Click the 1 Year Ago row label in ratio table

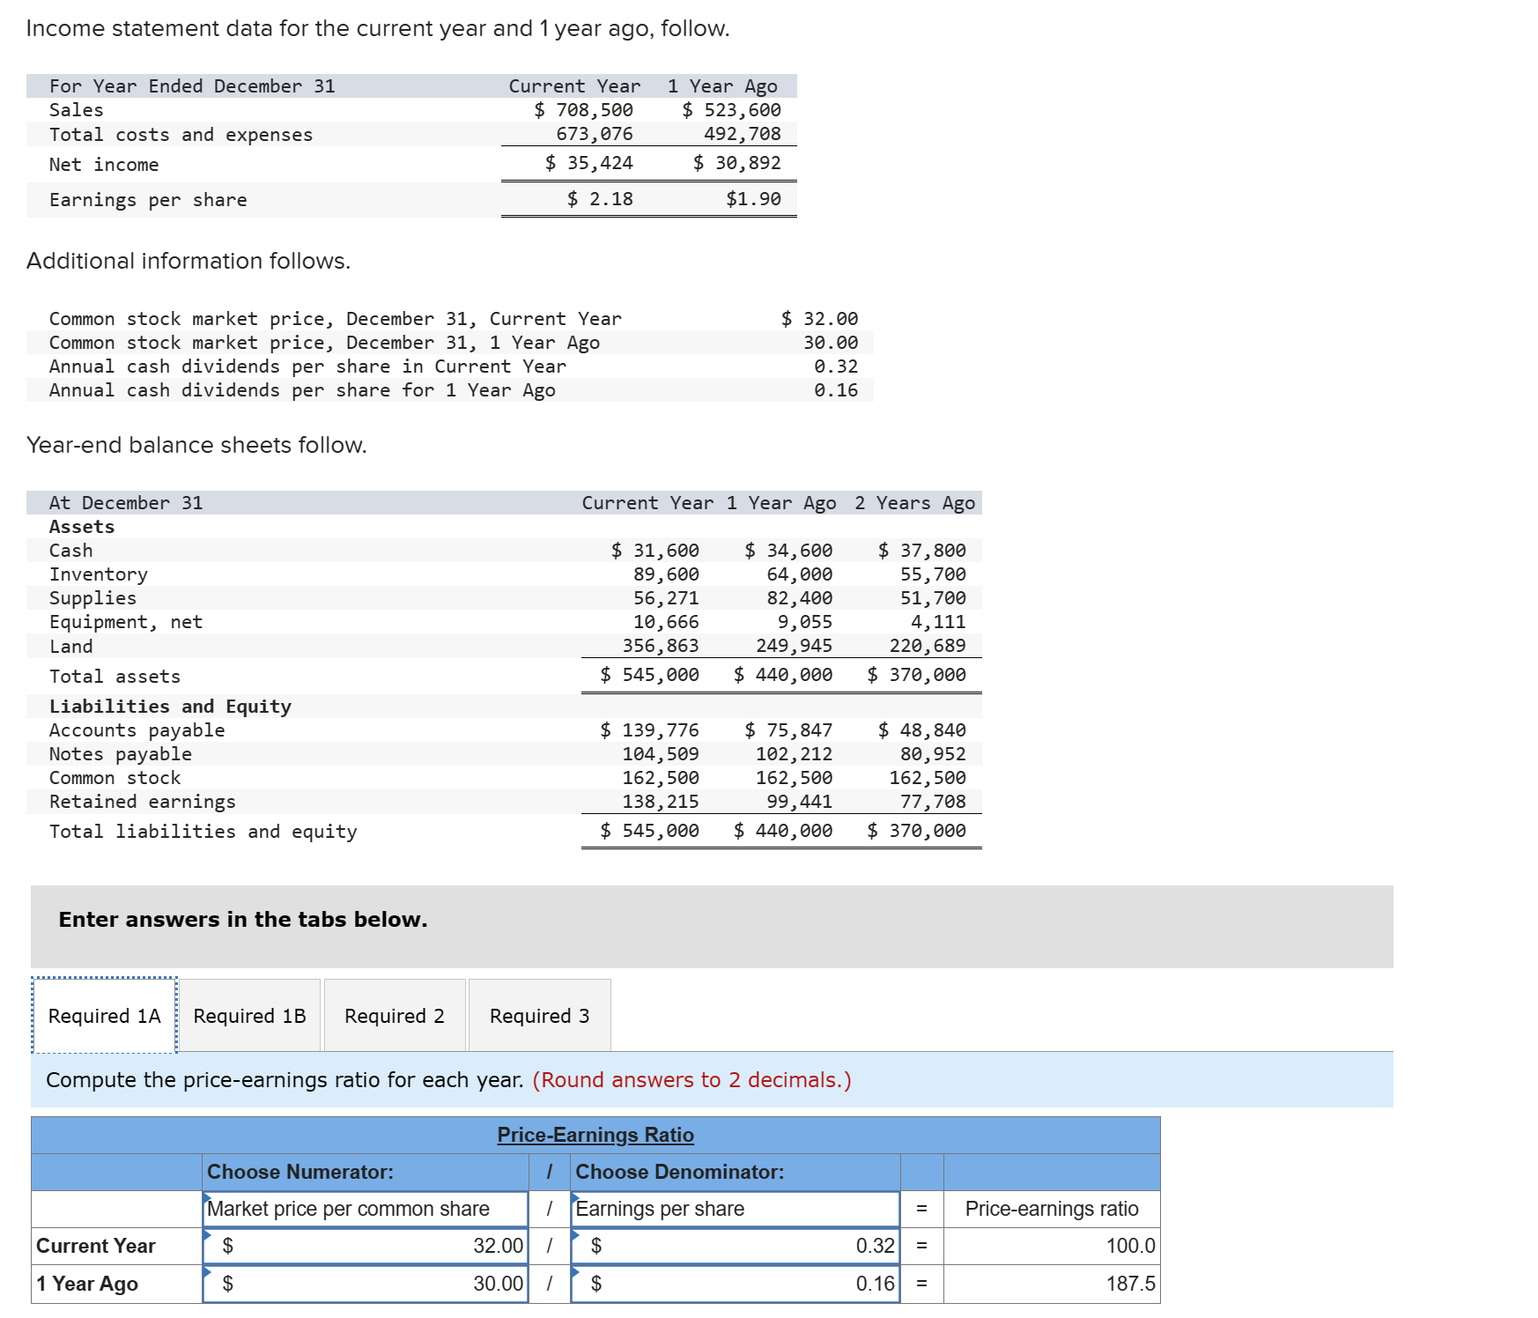point(87,1284)
